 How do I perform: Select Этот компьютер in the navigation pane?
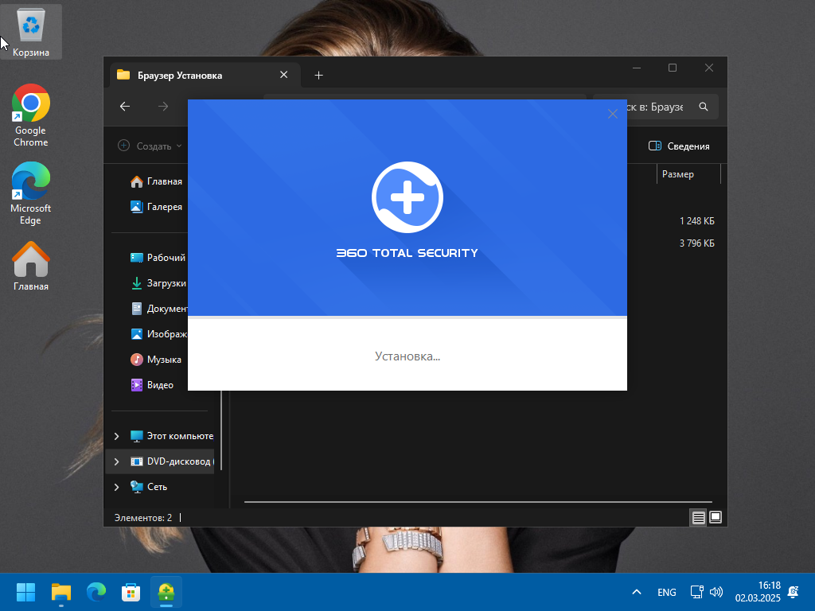172,436
